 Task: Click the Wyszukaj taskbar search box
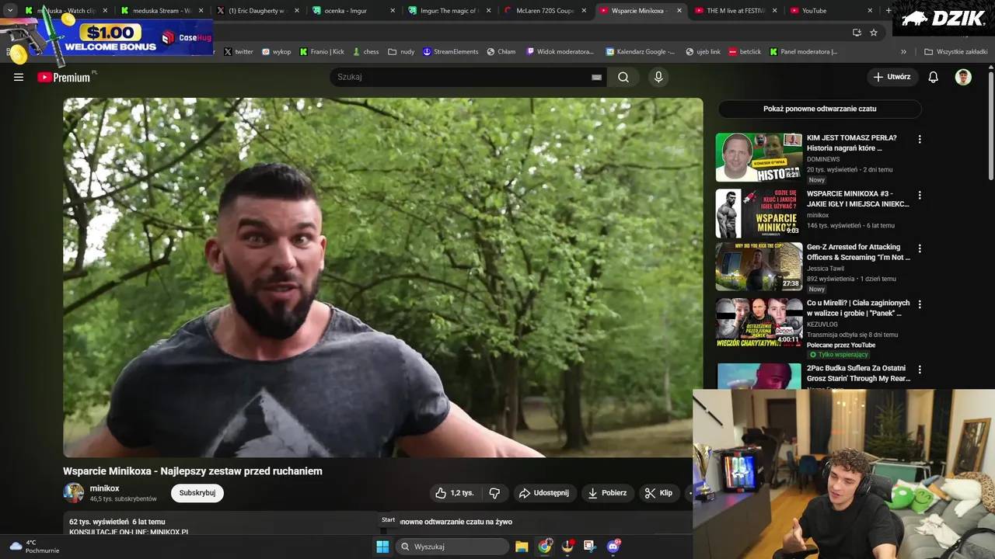pos(452,547)
